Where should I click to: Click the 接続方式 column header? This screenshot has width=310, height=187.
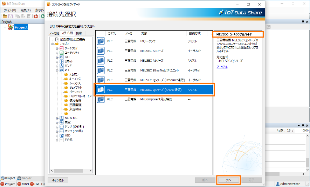pyautogui.click(x=197, y=33)
